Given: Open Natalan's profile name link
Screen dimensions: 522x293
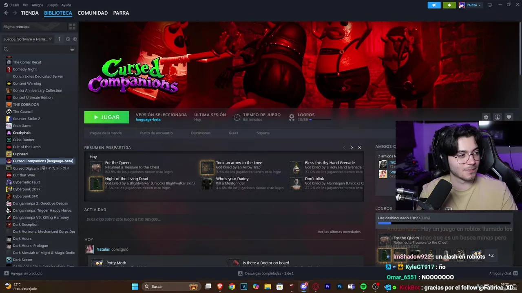Looking at the screenshot, I should point(103,249).
